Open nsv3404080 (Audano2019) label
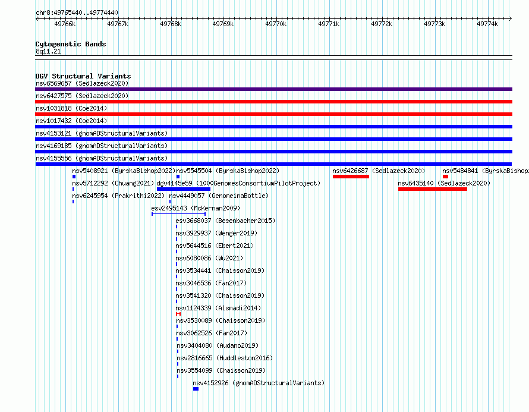The height and width of the screenshot is (412, 529). tap(218, 345)
